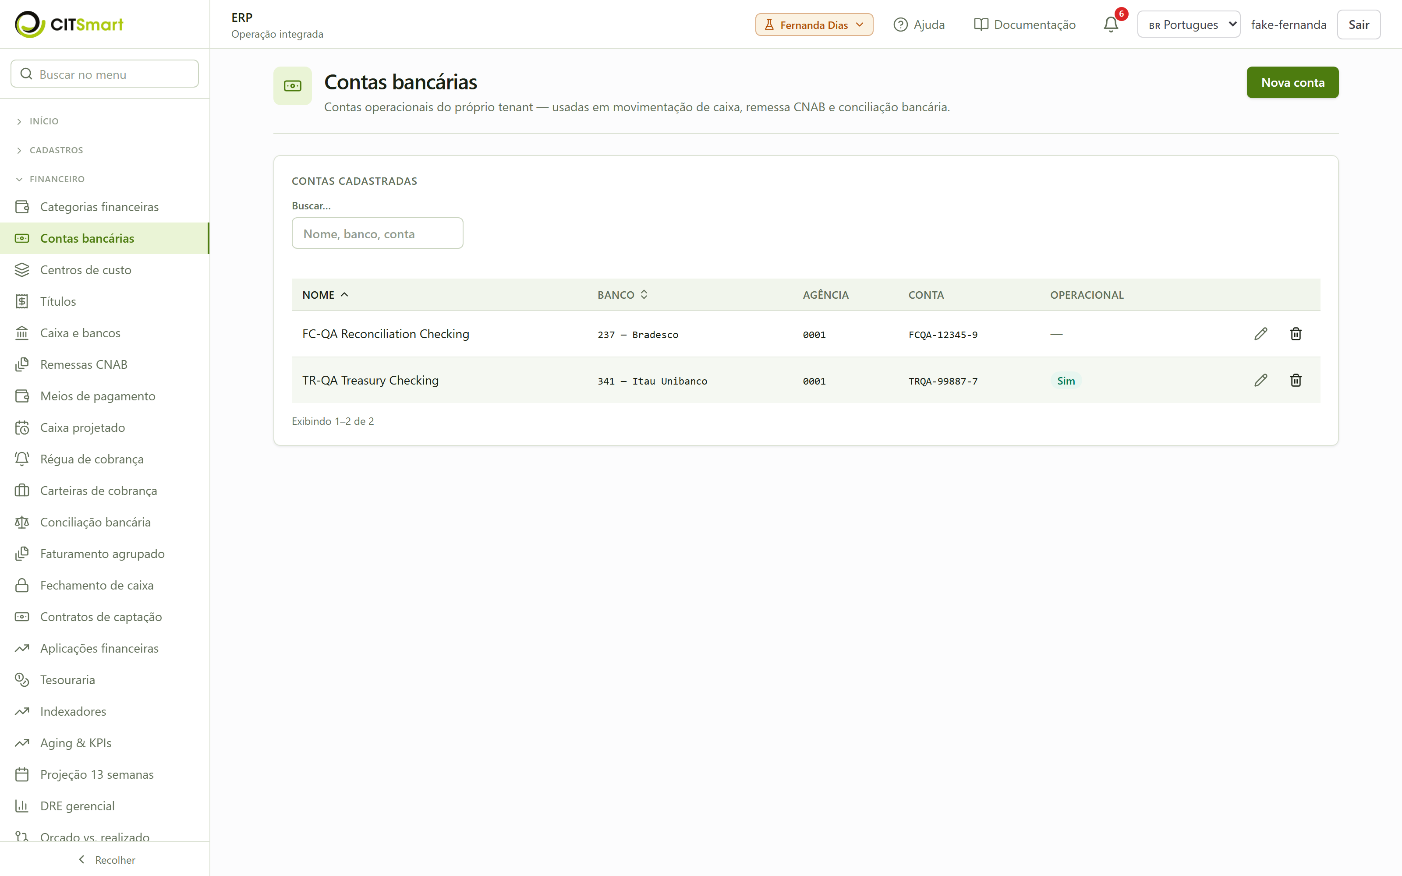Click the Nome, banco, conta search field
This screenshot has height=876, width=1402.
[x=378, y=233]
